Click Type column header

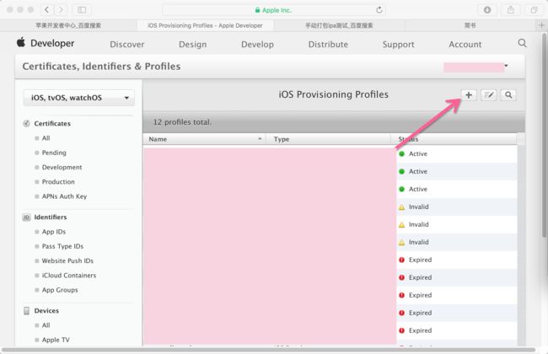coord(328,139)
